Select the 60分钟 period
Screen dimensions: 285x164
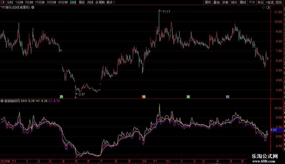(63, 2)
